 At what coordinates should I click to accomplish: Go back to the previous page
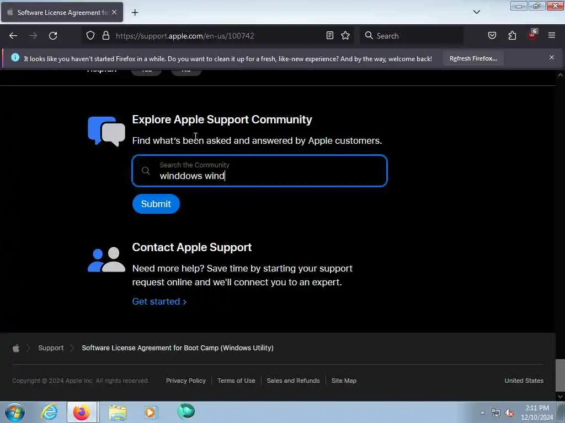[x=13, y=36]
